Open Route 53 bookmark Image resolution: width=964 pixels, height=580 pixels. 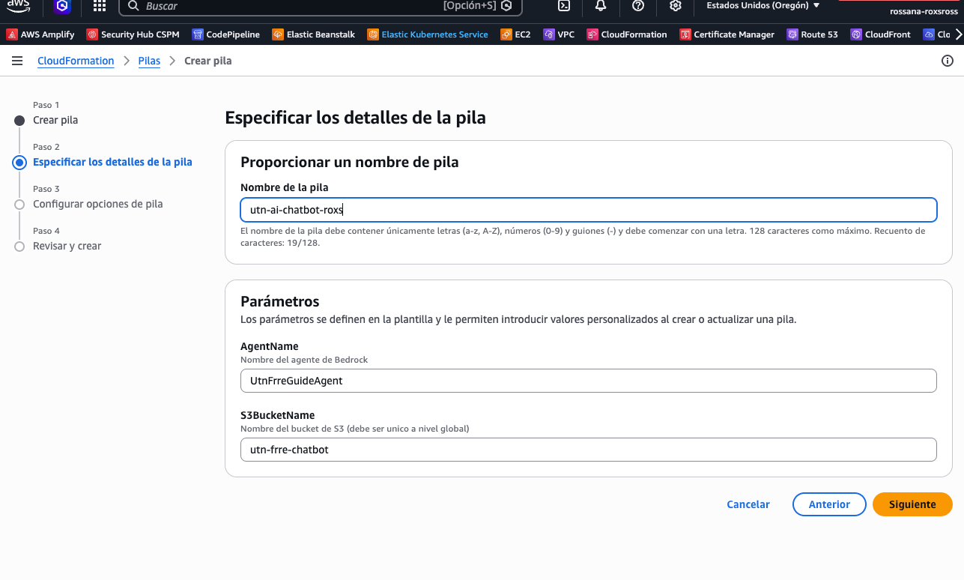[813, 34]
